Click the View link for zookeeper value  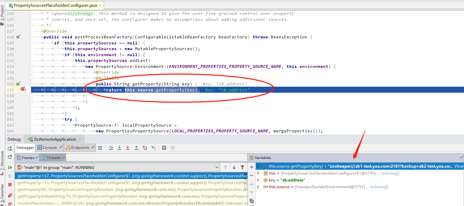coord(459,166)
